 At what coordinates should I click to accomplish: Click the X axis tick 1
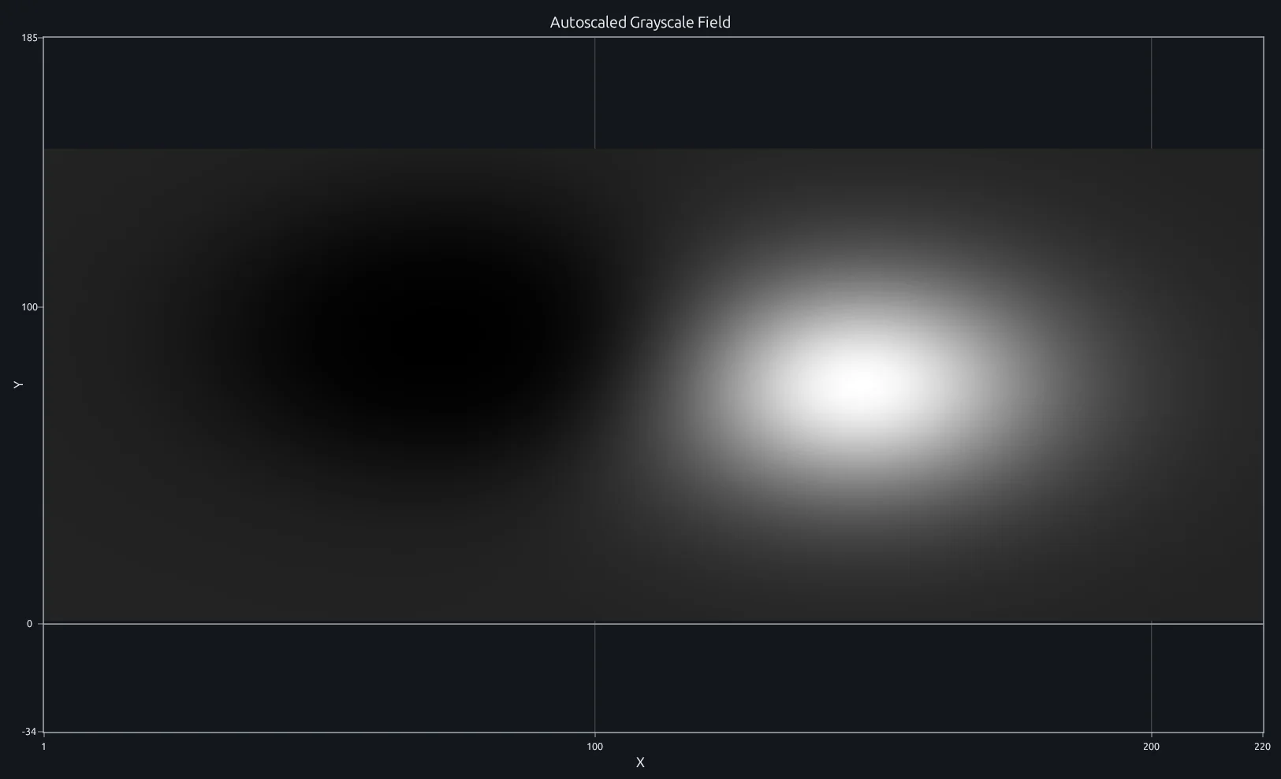coord(43,747)
